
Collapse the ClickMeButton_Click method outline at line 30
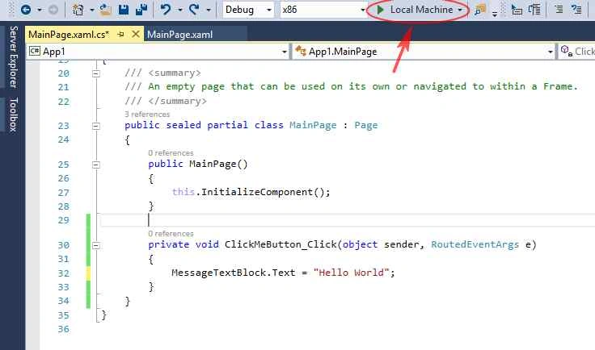[96, 245]
